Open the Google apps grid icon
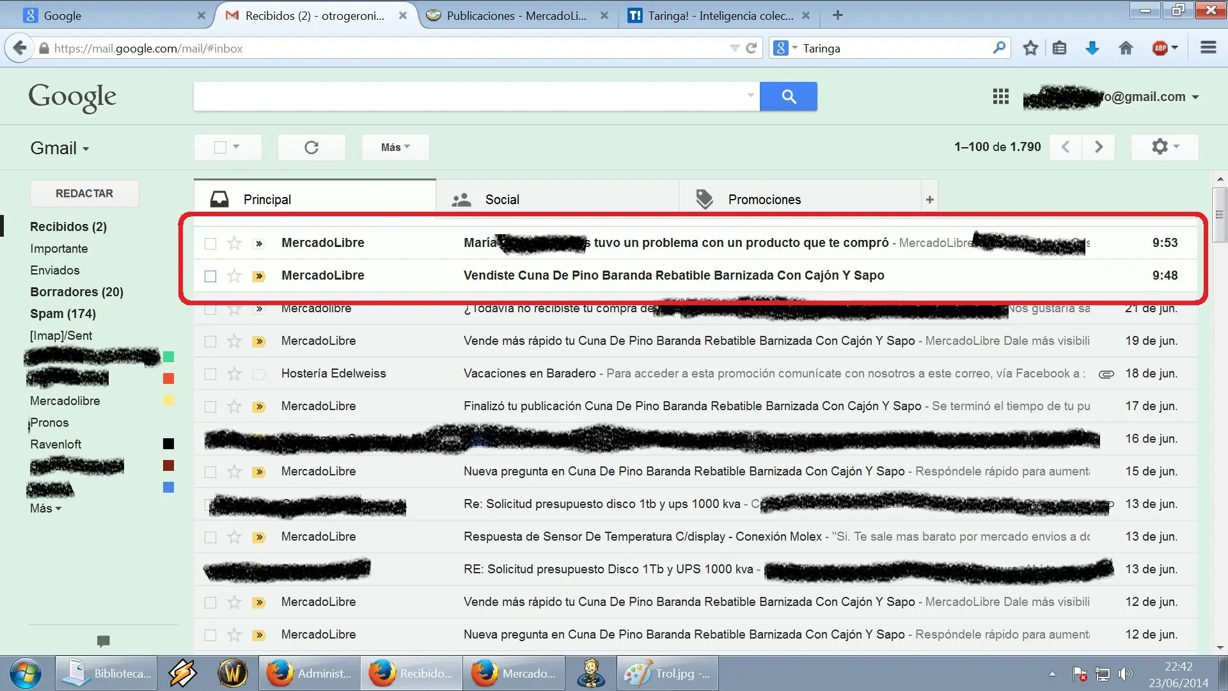This screenshot has width=1228, height=691. click(1000, 97)
